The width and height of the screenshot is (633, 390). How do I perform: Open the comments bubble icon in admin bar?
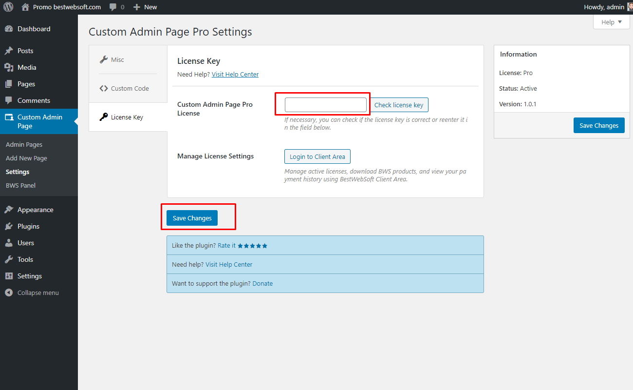click(113, 7)
